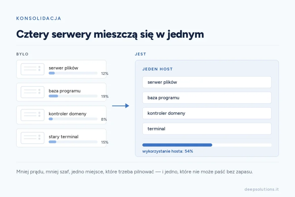The image size is (295, 197).
Task: Select the baza programu box in JEDEN HOST
Action: pos(207,98)
